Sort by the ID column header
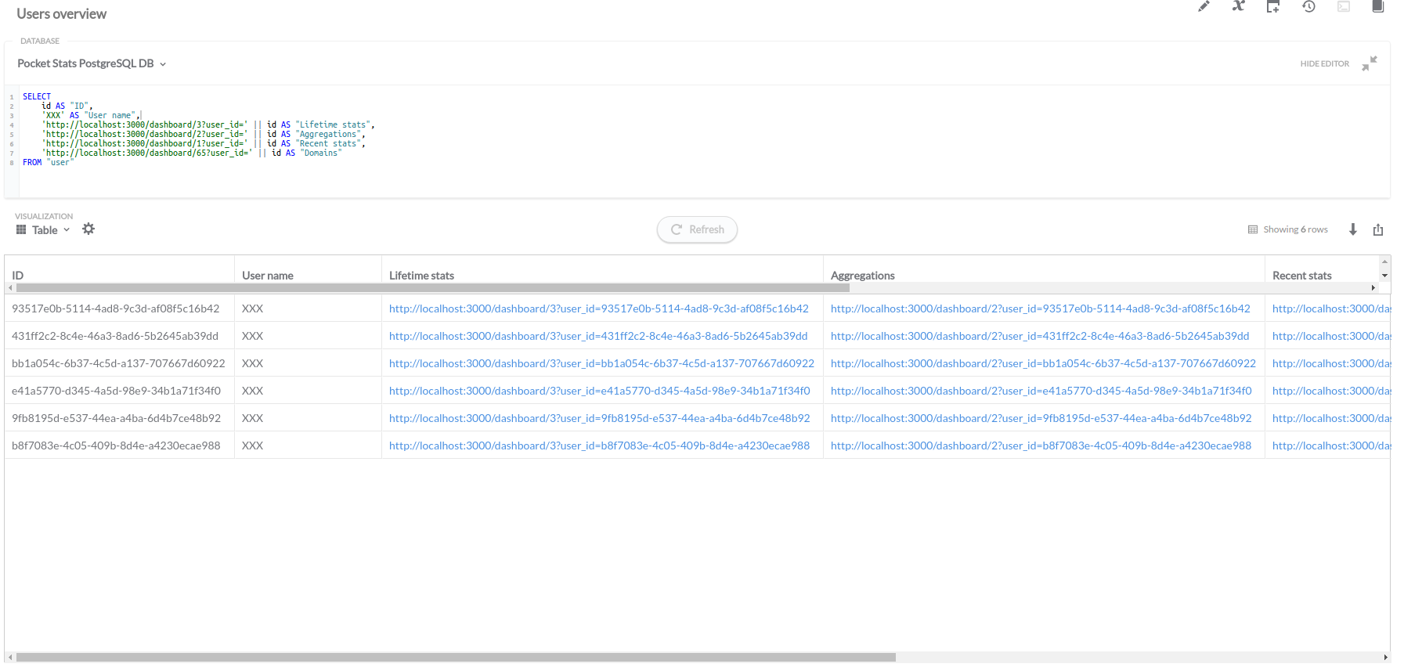Screen dimensions: 1404x671 click(x=18, y=275)
